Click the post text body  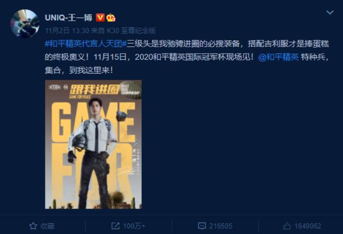point(187,57)
